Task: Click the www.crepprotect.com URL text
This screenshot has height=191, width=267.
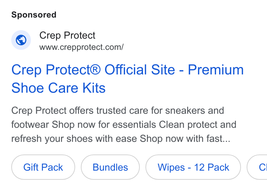Action: (x=82, y=47)
